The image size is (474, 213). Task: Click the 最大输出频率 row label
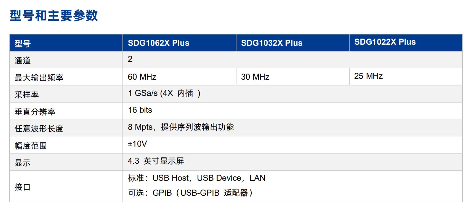[39, 77]
